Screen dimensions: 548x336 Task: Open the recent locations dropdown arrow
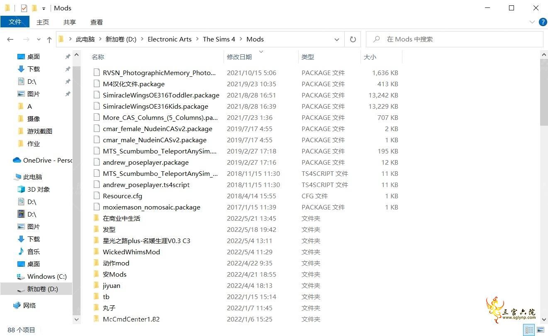coord(39,39)
